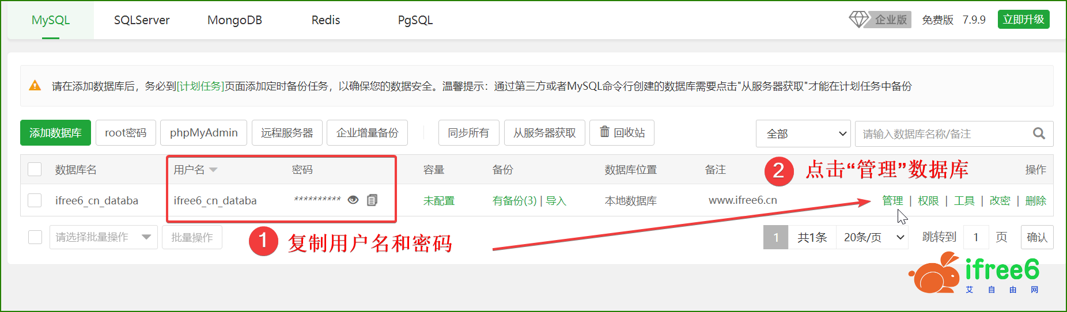
Task: Open the 20条/页 page size dropdown
Action: pos(873,237)
